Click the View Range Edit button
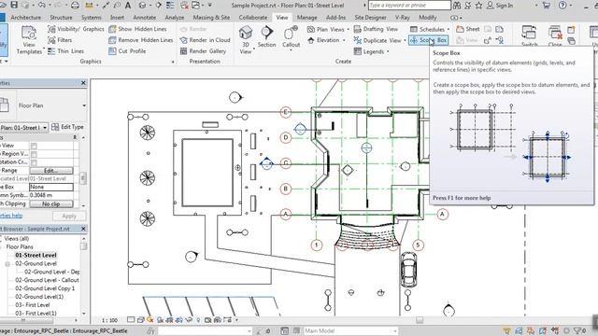598x336 pixels. (x=51, y=171)
